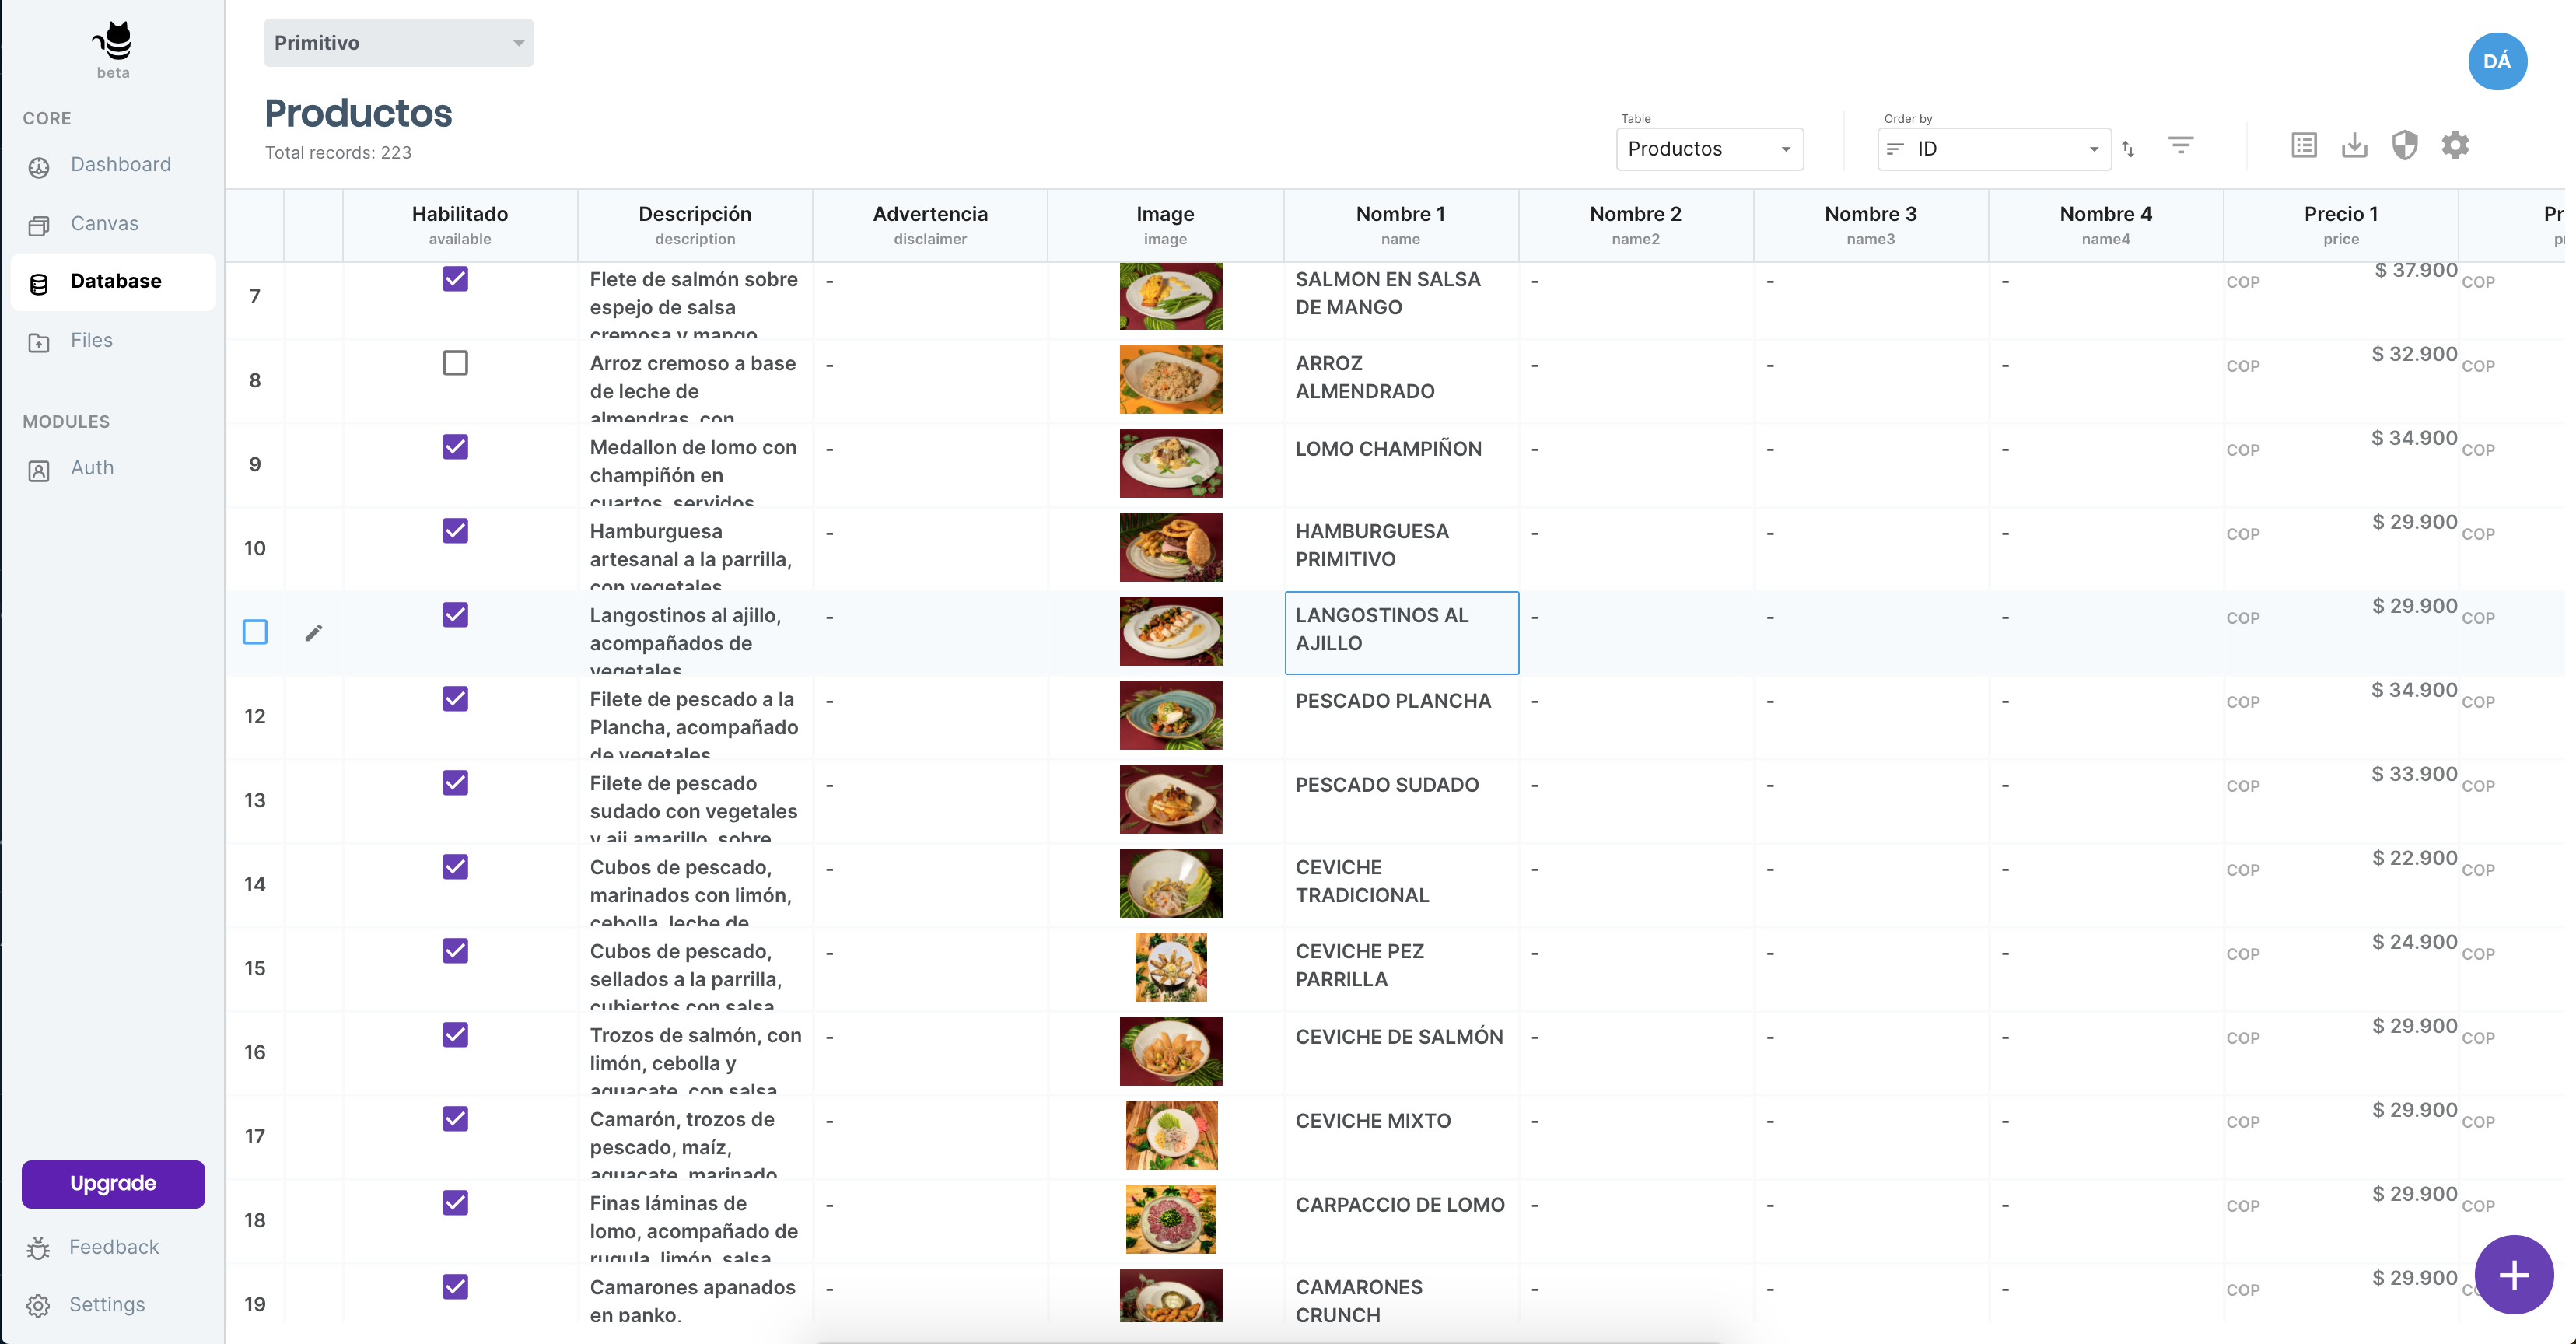Click the table view list icon
This screenshot has width=2576, height=1344.
click(x=2304, y=146)
